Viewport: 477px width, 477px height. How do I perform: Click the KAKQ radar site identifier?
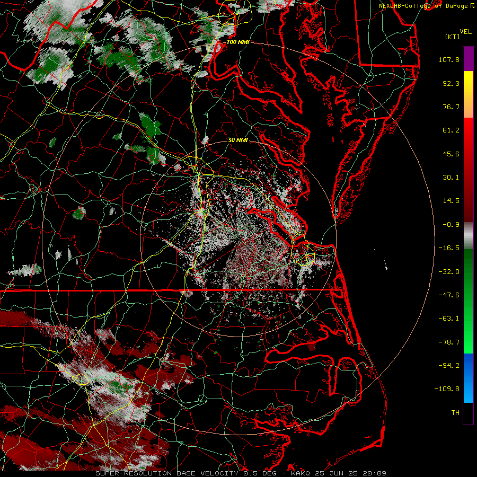point(301,473)
